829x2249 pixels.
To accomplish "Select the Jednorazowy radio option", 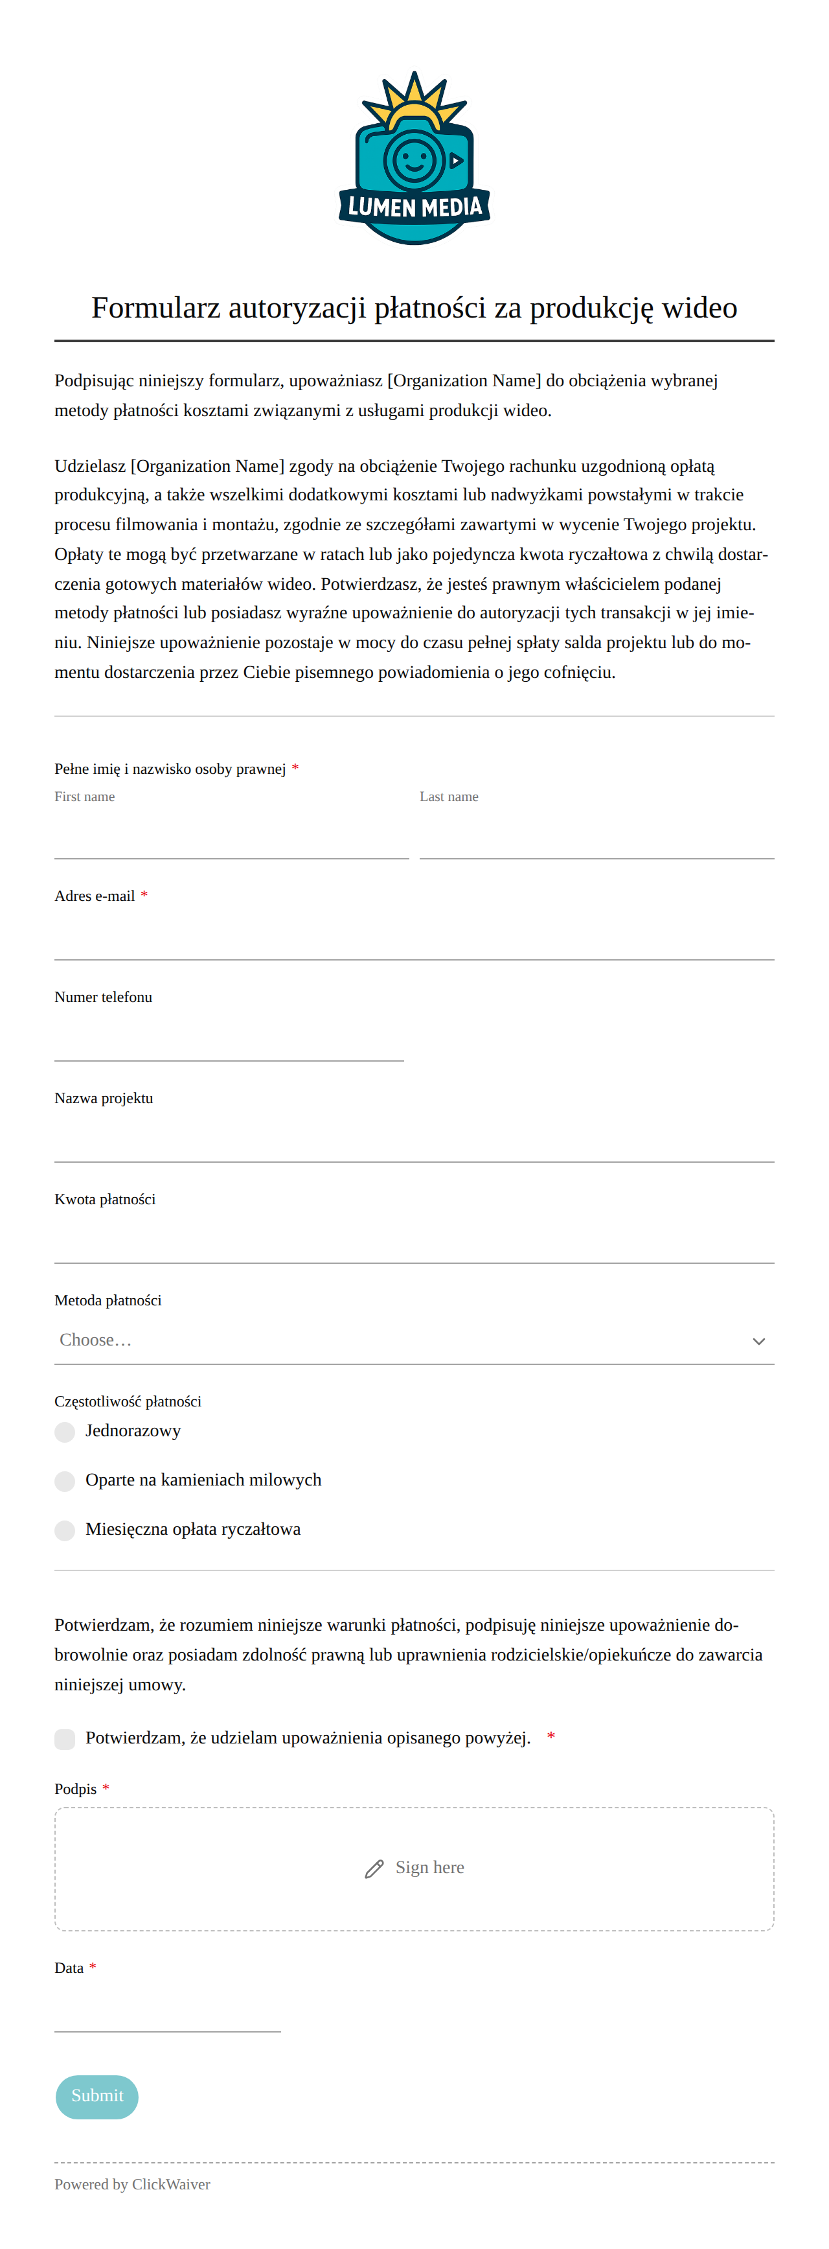I will 65,1432.
